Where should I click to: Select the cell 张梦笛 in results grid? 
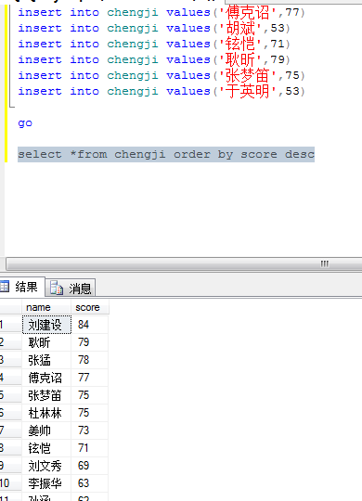(46, 395)
